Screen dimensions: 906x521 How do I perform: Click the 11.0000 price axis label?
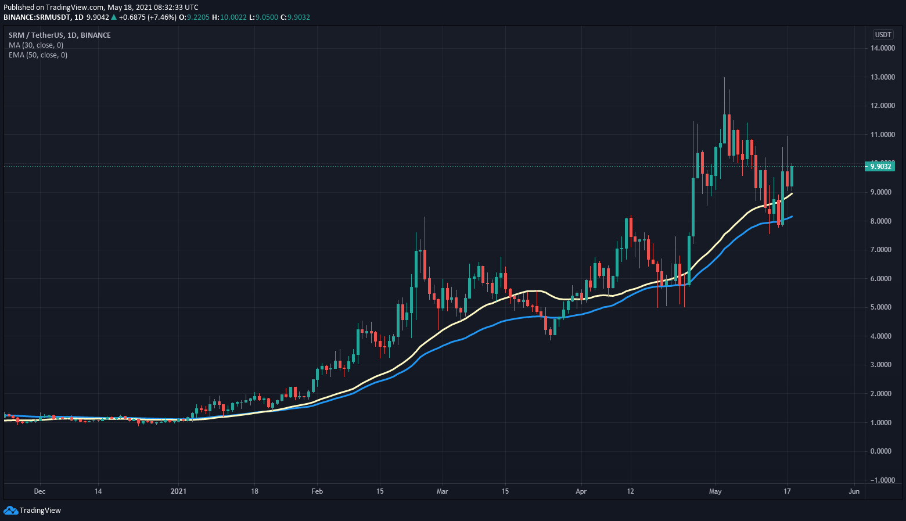pos(882,134)
